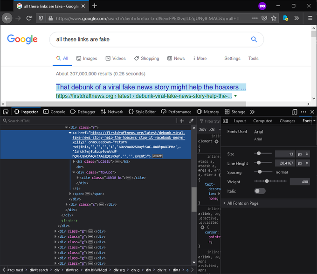Toggle :hov pseudo-class panel
This screenshot has width=317, height=274.
(202, 129)
